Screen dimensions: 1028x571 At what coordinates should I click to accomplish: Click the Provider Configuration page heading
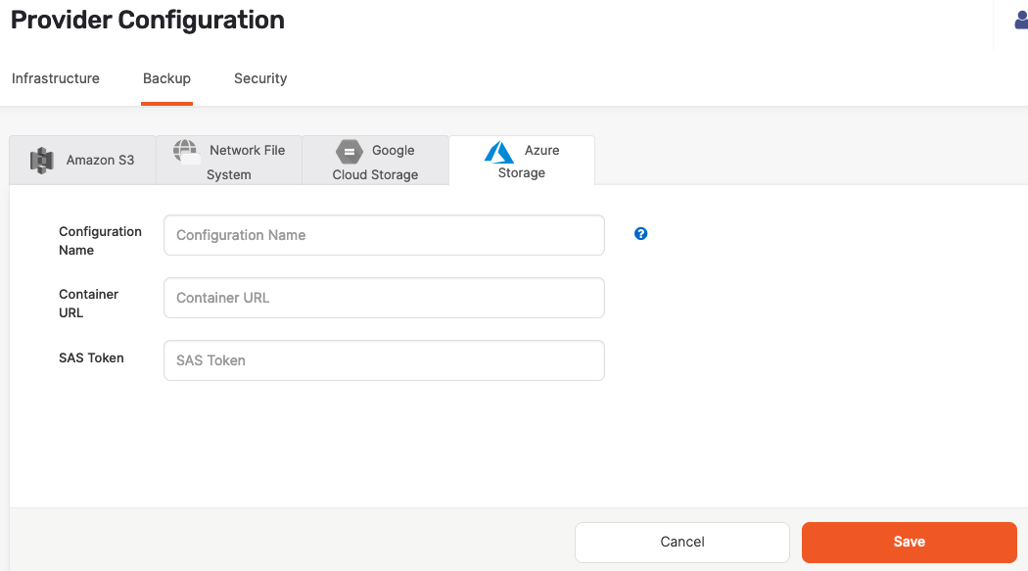[147, 20]
